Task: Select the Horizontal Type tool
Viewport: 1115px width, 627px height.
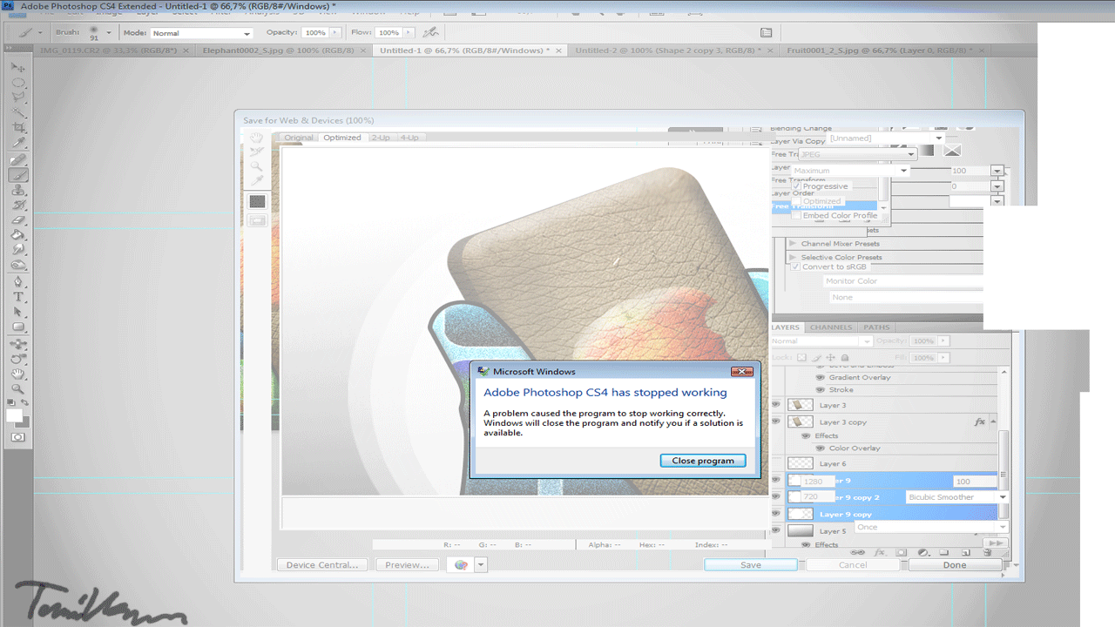Action: pos(18,297)
